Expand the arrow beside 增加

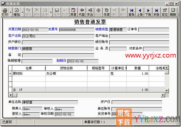point(22,12)
